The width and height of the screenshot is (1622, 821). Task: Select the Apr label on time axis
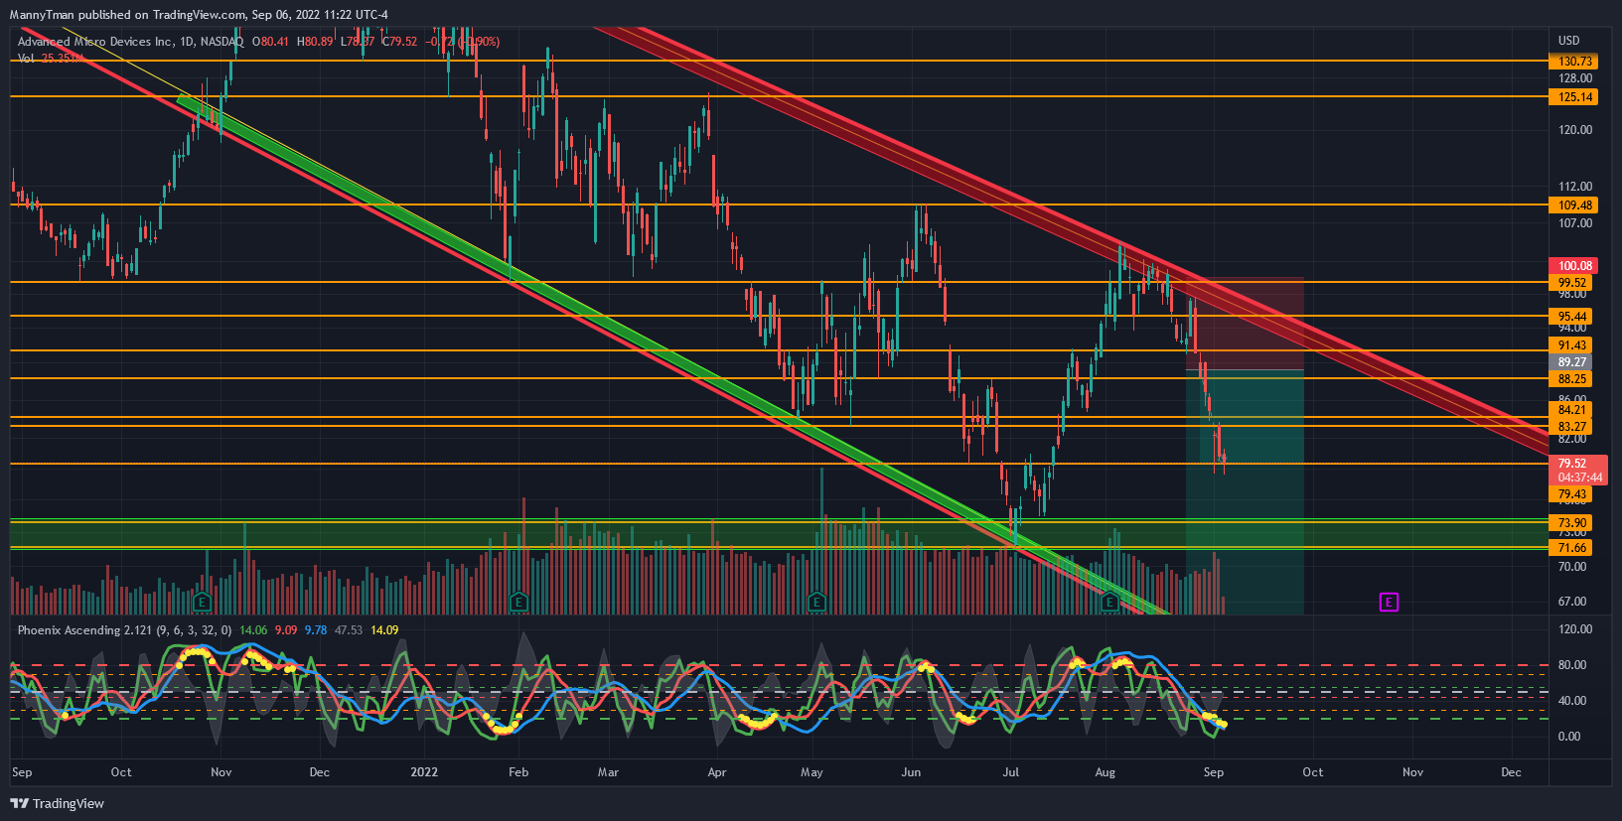tap(717, 772)
